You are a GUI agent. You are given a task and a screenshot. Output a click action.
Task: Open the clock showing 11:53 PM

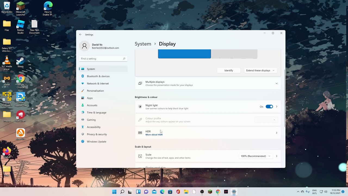coord(334,192)
